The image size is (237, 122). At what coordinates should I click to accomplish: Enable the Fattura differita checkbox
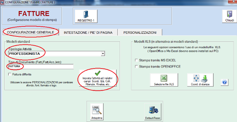pos(10,75)
